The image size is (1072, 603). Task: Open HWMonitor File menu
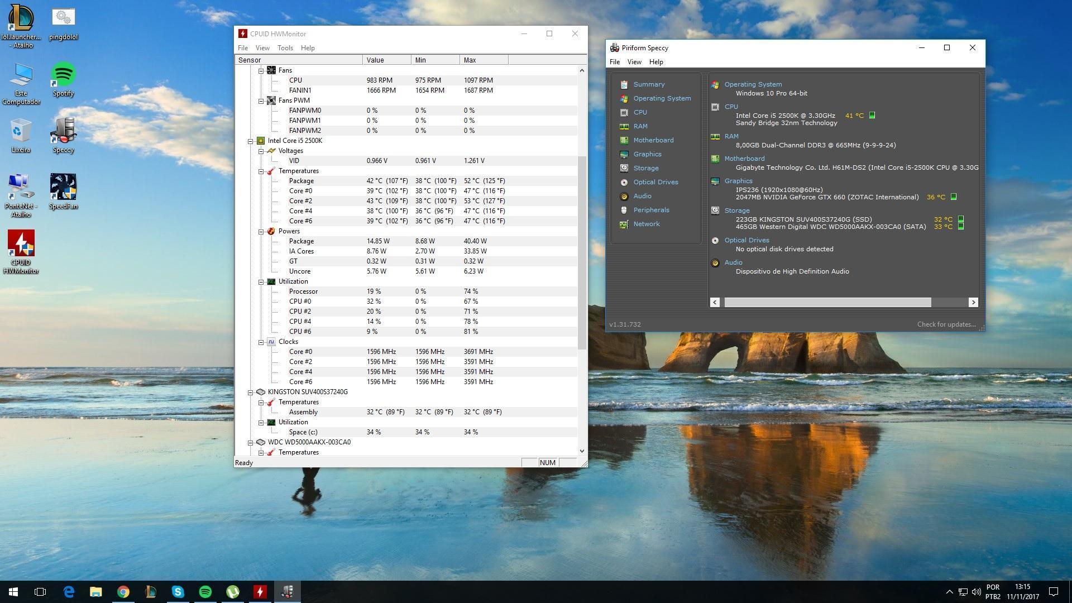pos(243,48)
